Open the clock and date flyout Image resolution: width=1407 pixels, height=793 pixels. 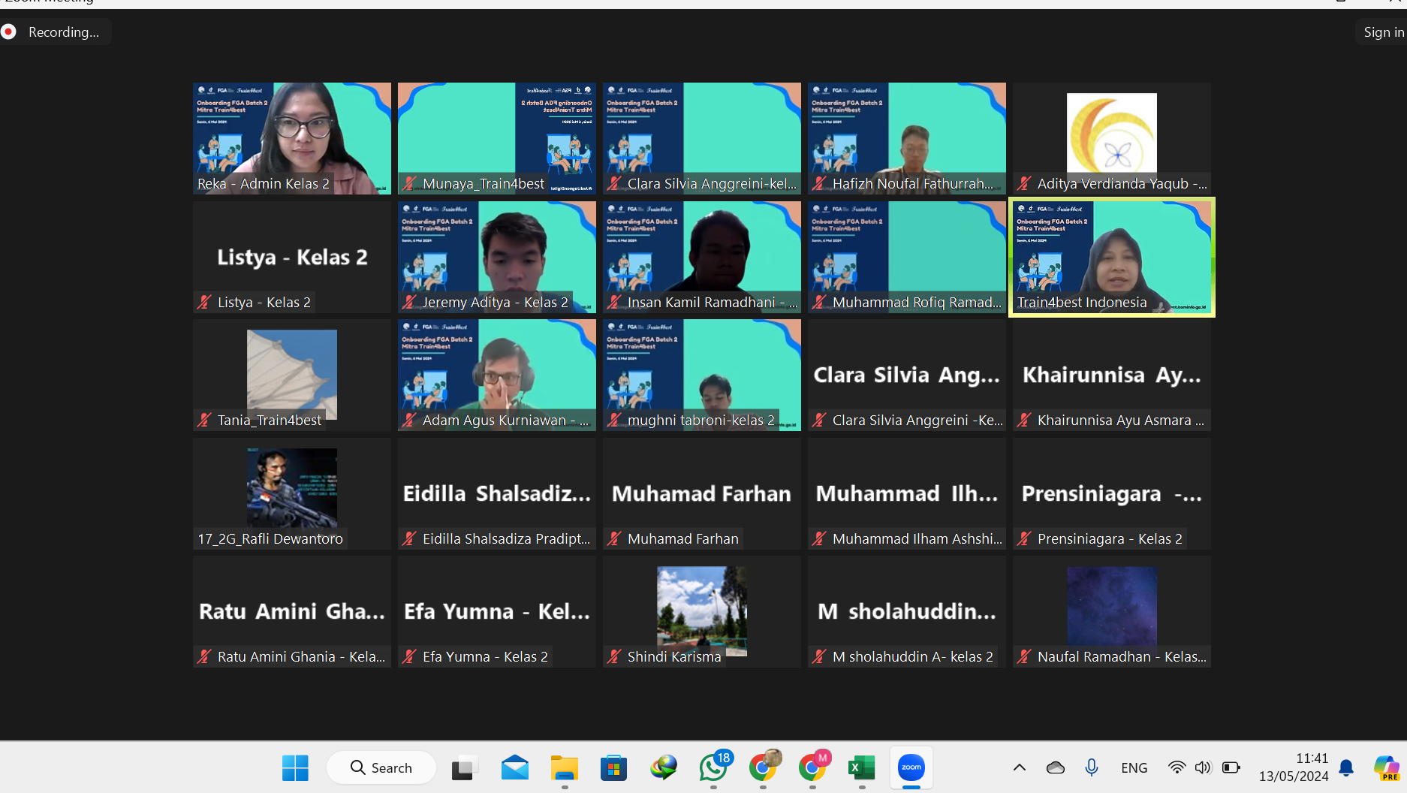(1293, 767)
